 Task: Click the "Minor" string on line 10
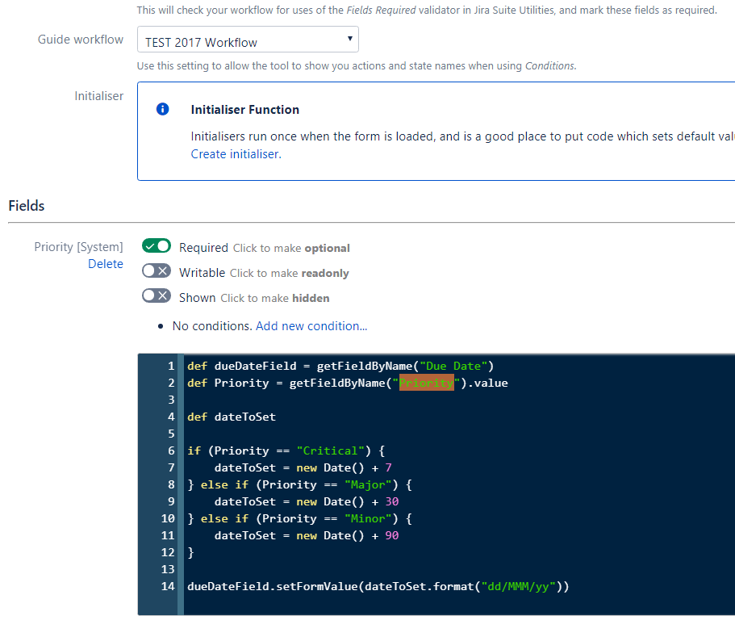368,518
